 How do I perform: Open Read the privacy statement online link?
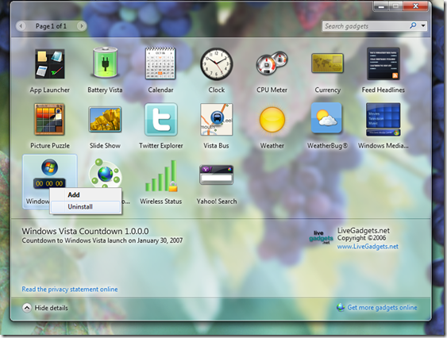(70, 290)
